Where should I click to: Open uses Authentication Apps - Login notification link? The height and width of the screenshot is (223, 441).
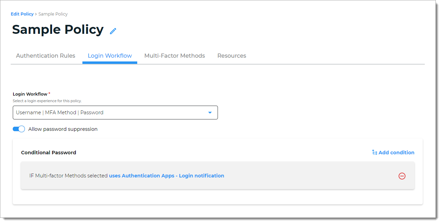tap(167, 176)
